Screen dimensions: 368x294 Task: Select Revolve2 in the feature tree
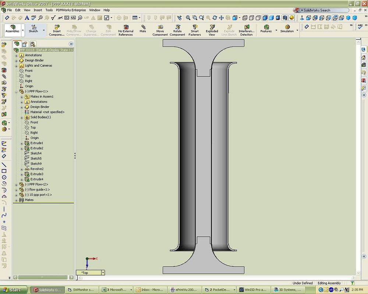[37, 169]
